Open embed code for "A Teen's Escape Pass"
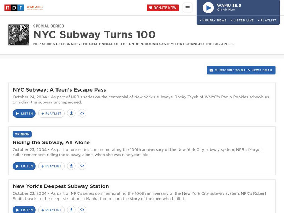 coord(82,114)
